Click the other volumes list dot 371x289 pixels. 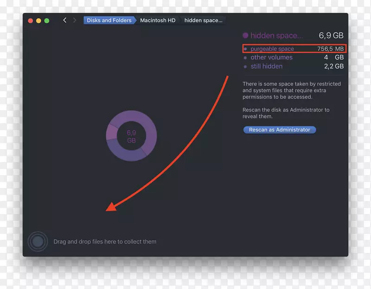pos(245,57)
